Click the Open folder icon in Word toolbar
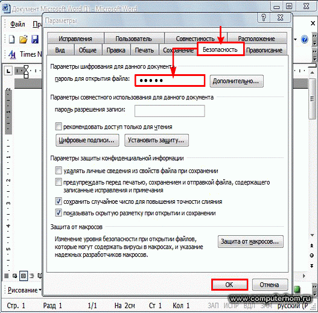Viewport: 318px width, 313px height. (24, 39)
